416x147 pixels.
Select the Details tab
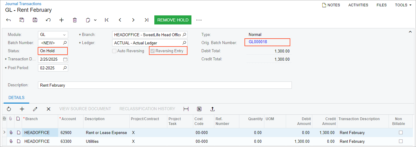[x=17, y=98]
